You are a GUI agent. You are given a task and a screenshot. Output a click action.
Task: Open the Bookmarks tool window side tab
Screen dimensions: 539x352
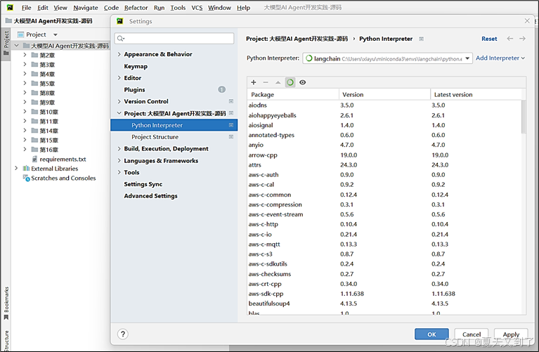(6, 304)
